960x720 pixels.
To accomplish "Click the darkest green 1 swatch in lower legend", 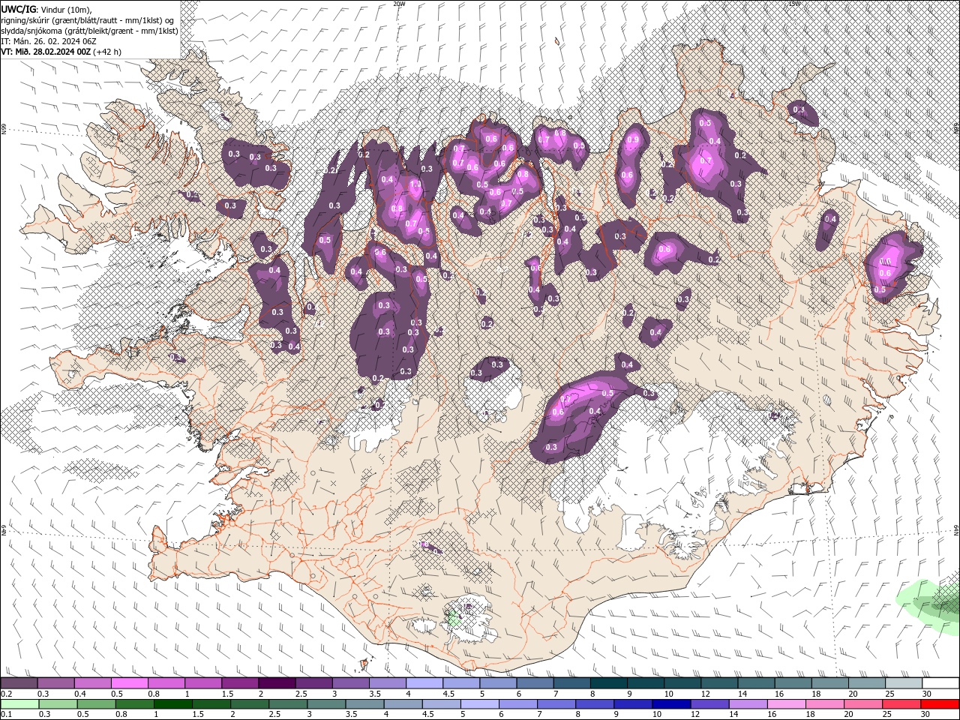I will (172, 704).
